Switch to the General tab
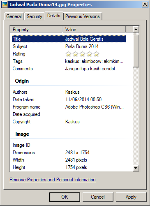Image resolution: width=150 pixels, height=206 pixels. click(14, 16)
